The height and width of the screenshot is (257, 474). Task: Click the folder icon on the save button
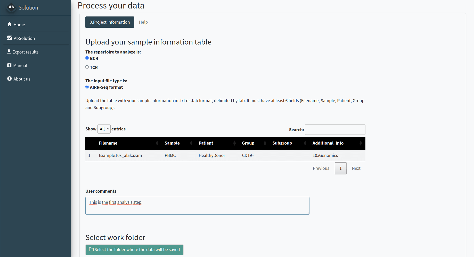click(91, 249)
